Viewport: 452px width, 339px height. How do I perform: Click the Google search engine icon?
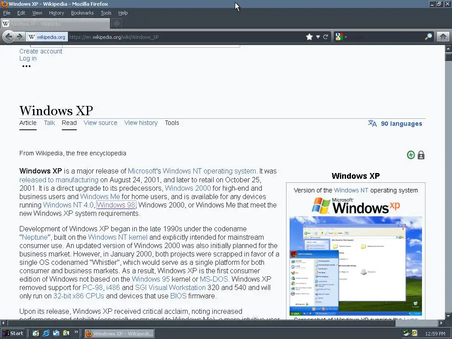(339, 37)
